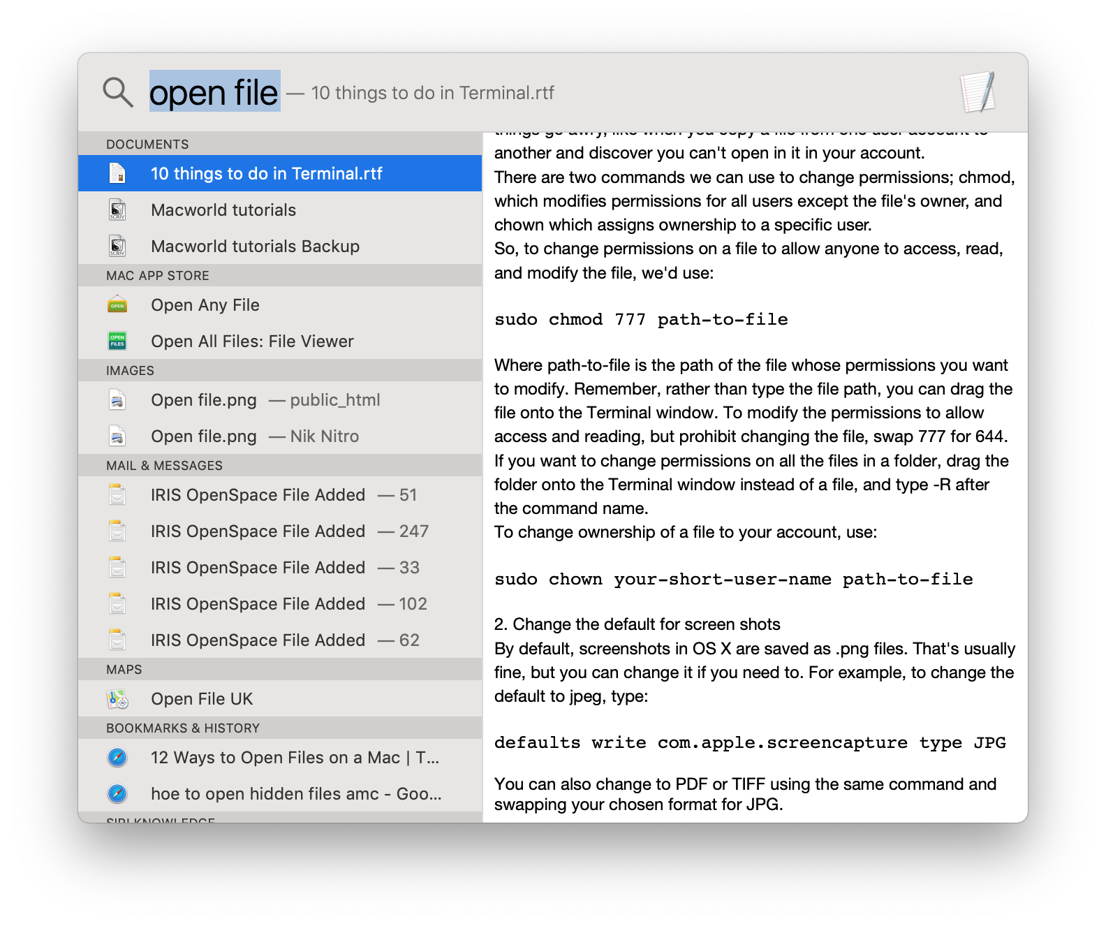Click the Scrivener icon beside Macworld tutorials
This screenshot has height=926, width=1106.
click(x=117, y=210)
